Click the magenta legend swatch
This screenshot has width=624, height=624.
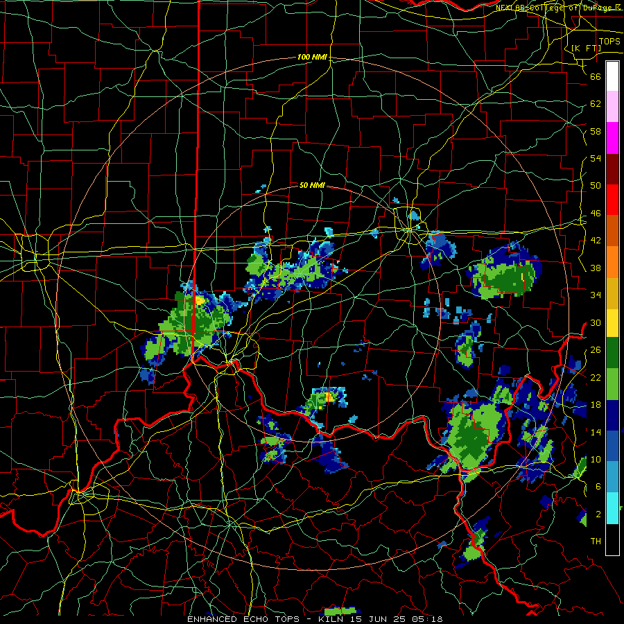click(612, 138)
